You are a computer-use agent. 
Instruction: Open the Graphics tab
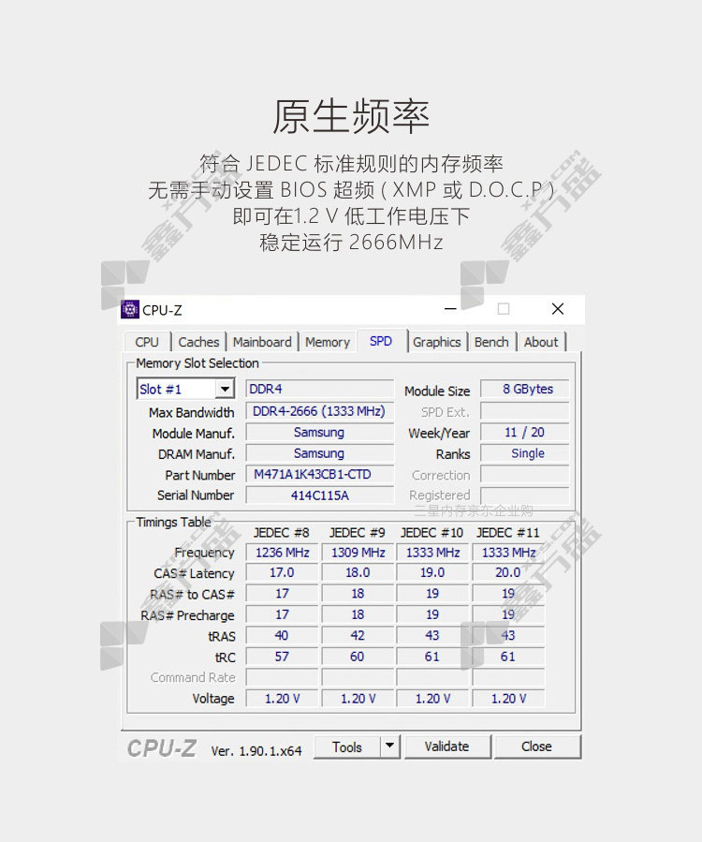[437, 342]
